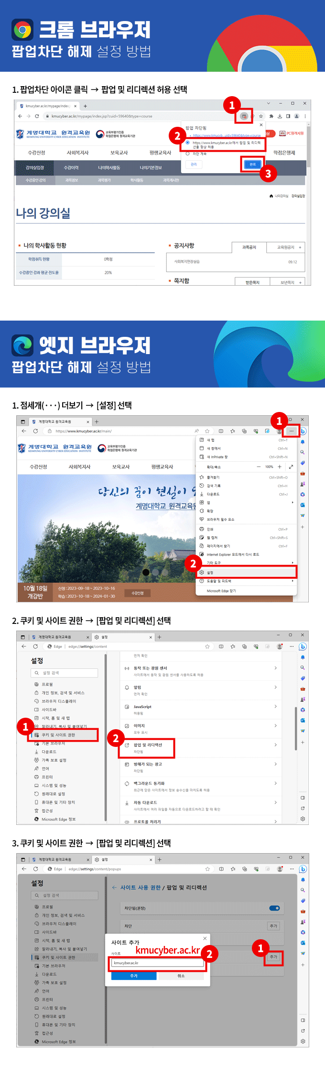325x1067 pixels.
Task: Click blue 추가 button in 사이트 추가 dialog
Action: (134, 976)
